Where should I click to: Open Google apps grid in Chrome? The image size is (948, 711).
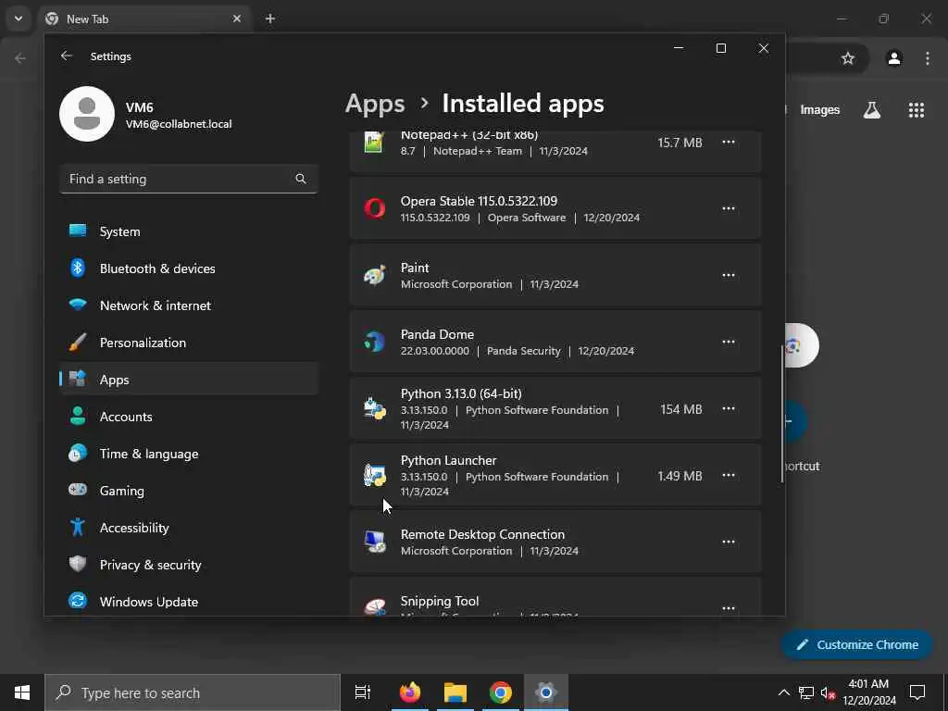point(917,110)
